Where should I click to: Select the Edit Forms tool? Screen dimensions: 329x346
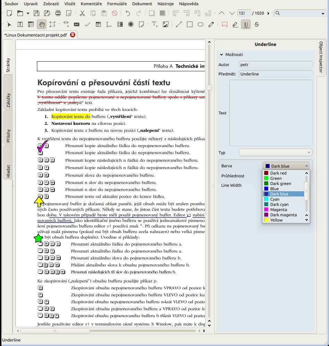point(31,24)
